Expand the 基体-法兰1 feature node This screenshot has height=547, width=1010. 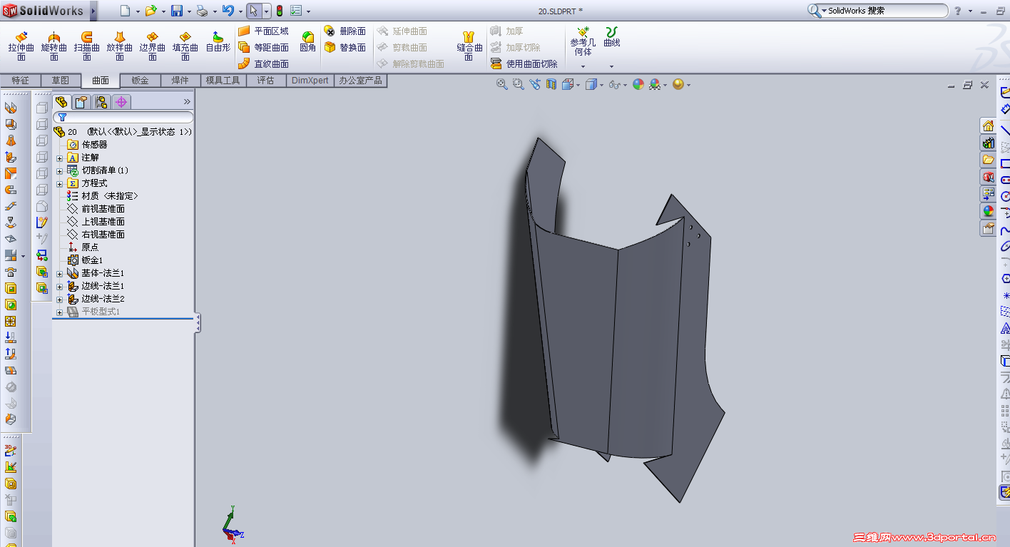point(60,273)
